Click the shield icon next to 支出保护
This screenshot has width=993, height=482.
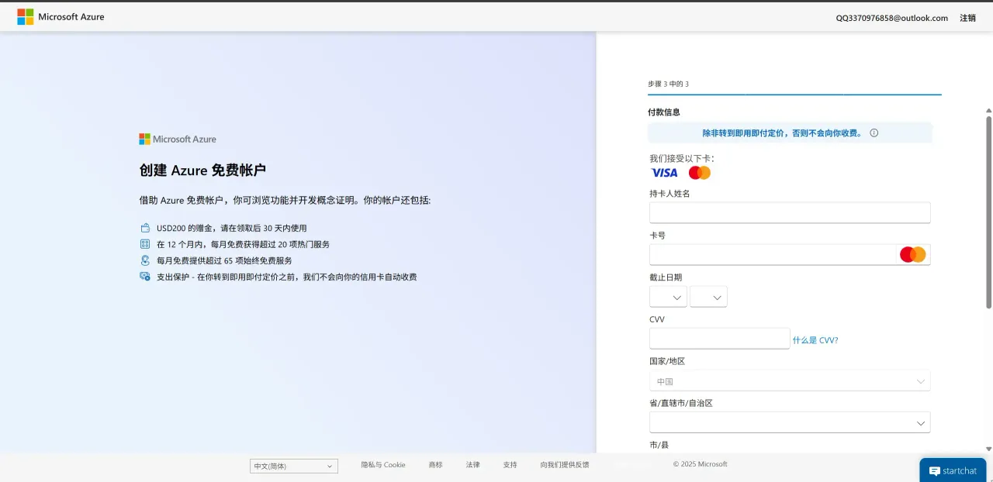[x=145, y=277]
